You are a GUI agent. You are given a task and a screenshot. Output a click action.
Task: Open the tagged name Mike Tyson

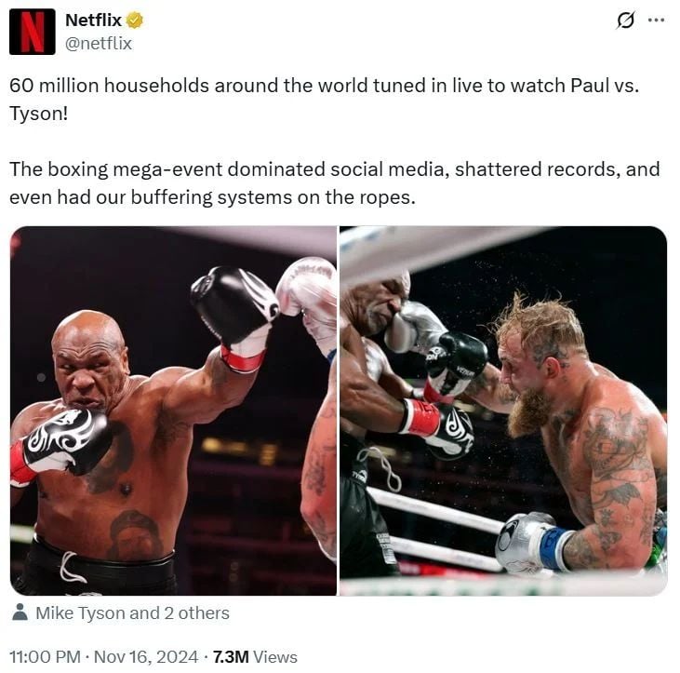[x=81, y=613]
